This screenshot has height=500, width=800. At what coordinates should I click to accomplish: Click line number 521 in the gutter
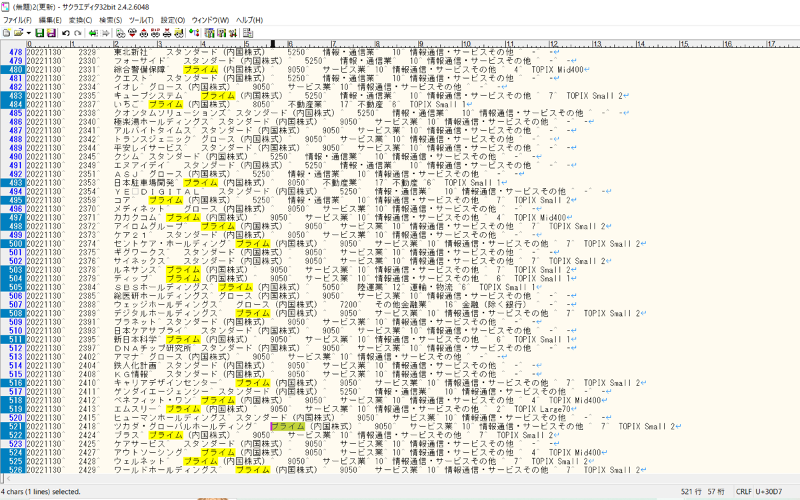coord(15,426)
